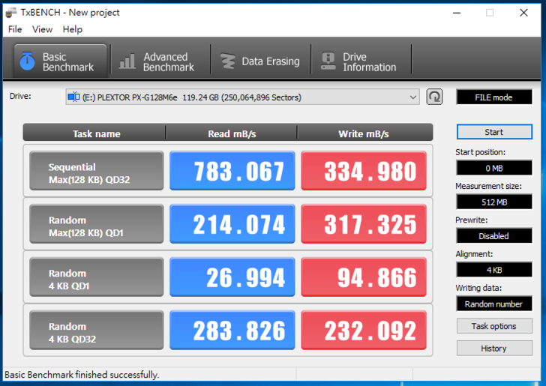Image resolution: width=546 pixels, height=386 pixels.
Task: Click the bar chart icon on Advanced Benchmark
Action: click(x=127, y=61)
